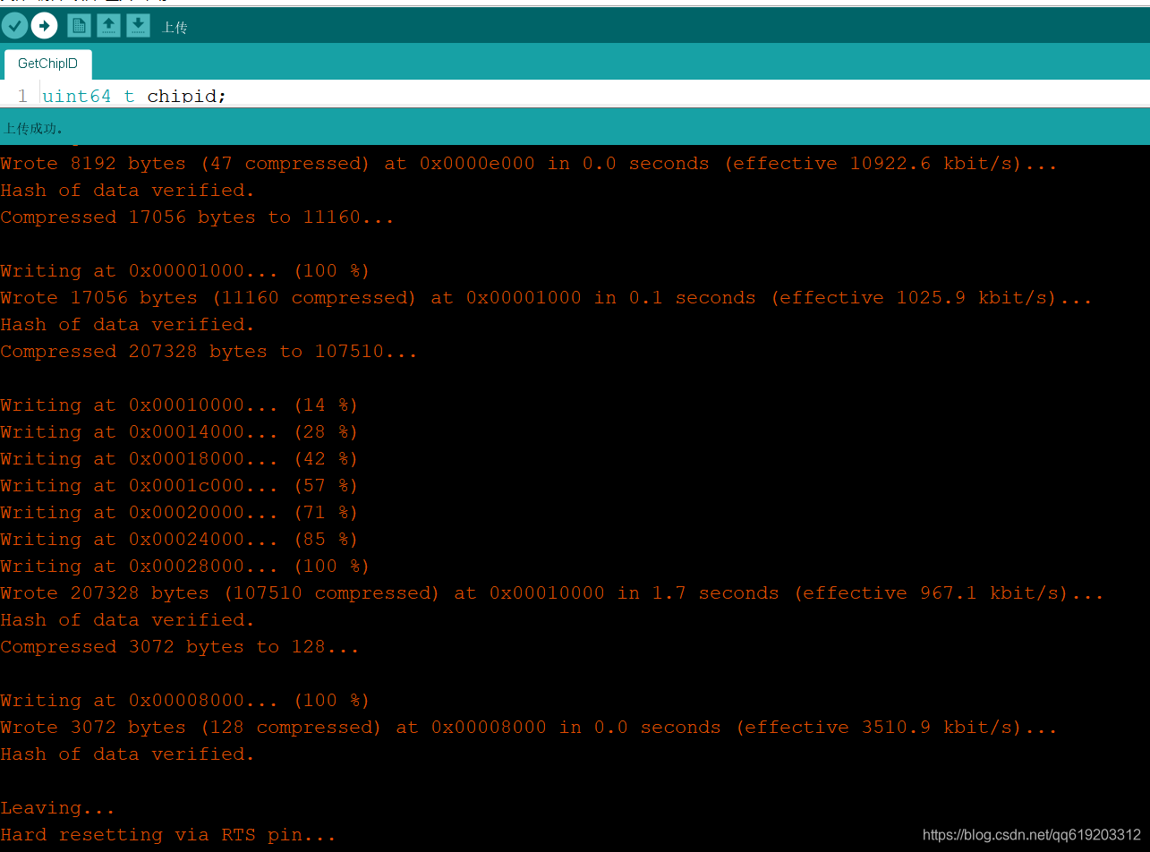The width and height of the screenshot is (1150, 852).
Task: Click 'Writing at 0x00010000... (14 %)' line
Action: coord(179,405)
